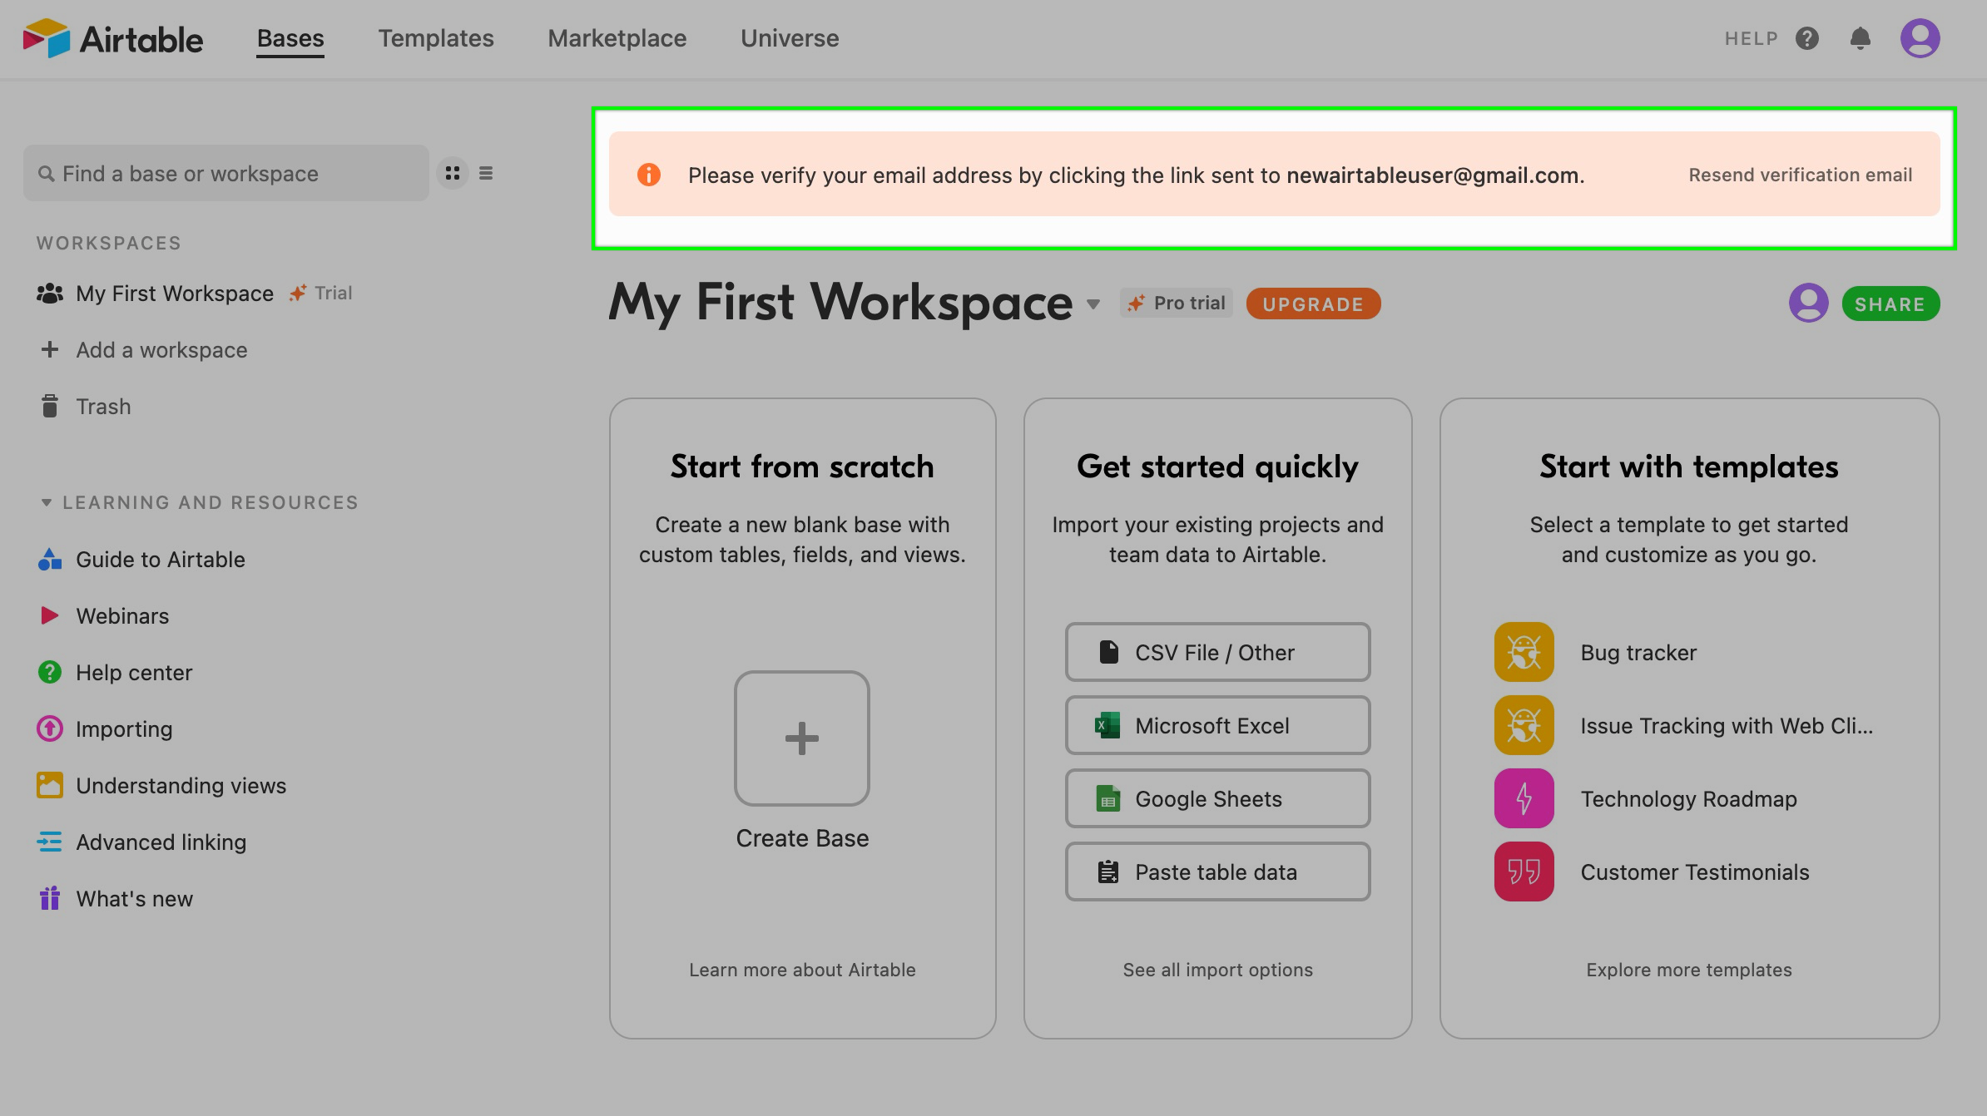This screenshot has height=1116, width=1987.
Task: Open the account avatar in the top bar
Action: 1920,38
